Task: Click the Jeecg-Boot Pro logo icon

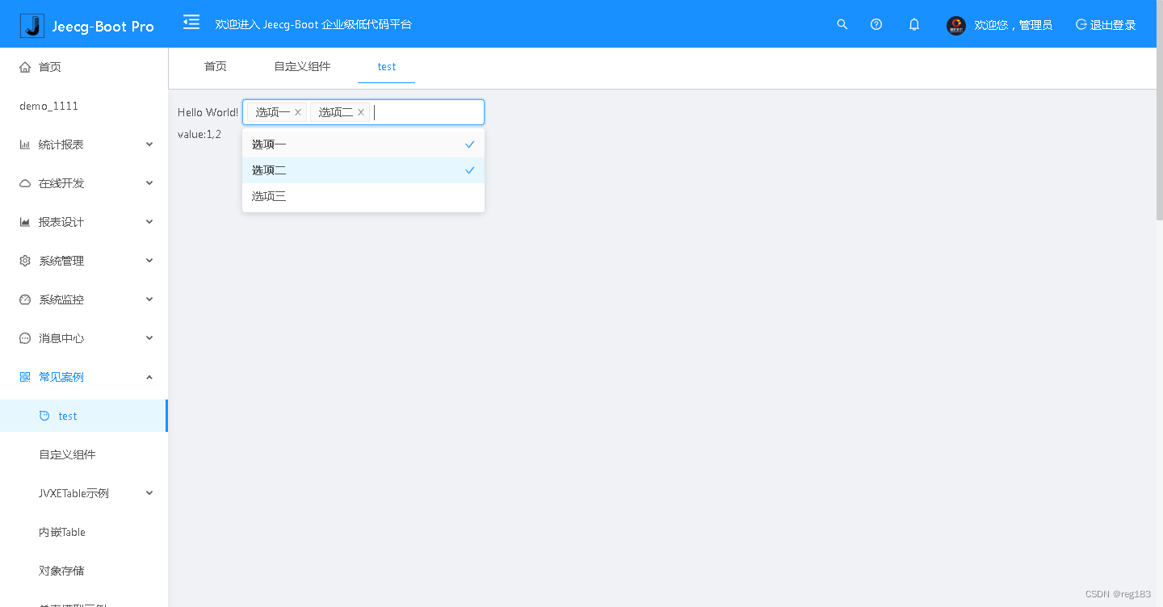Action: (32, 26)
